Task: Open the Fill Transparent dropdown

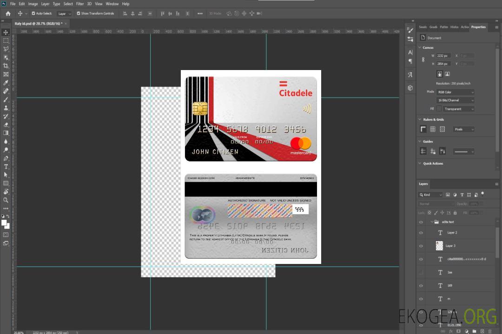Action: 458,109
